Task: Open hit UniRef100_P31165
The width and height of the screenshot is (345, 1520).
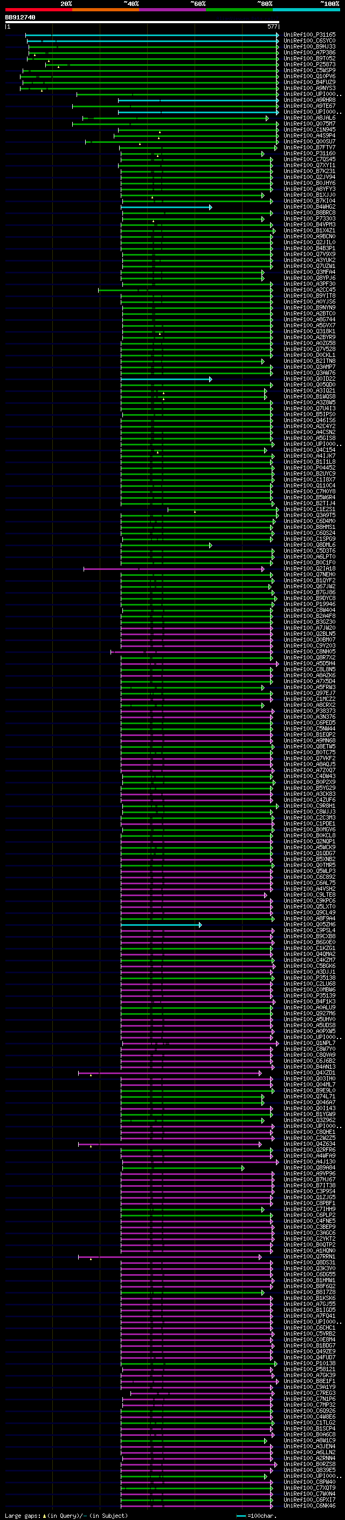Action: (x=309, y=36)
